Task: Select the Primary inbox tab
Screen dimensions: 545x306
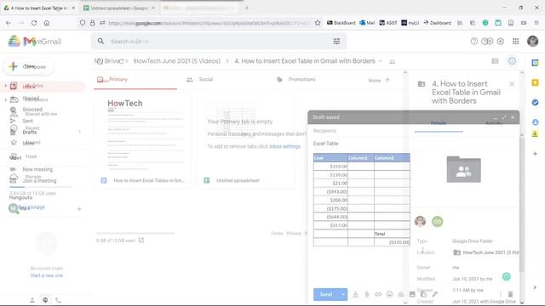Action: coord(135,79)
